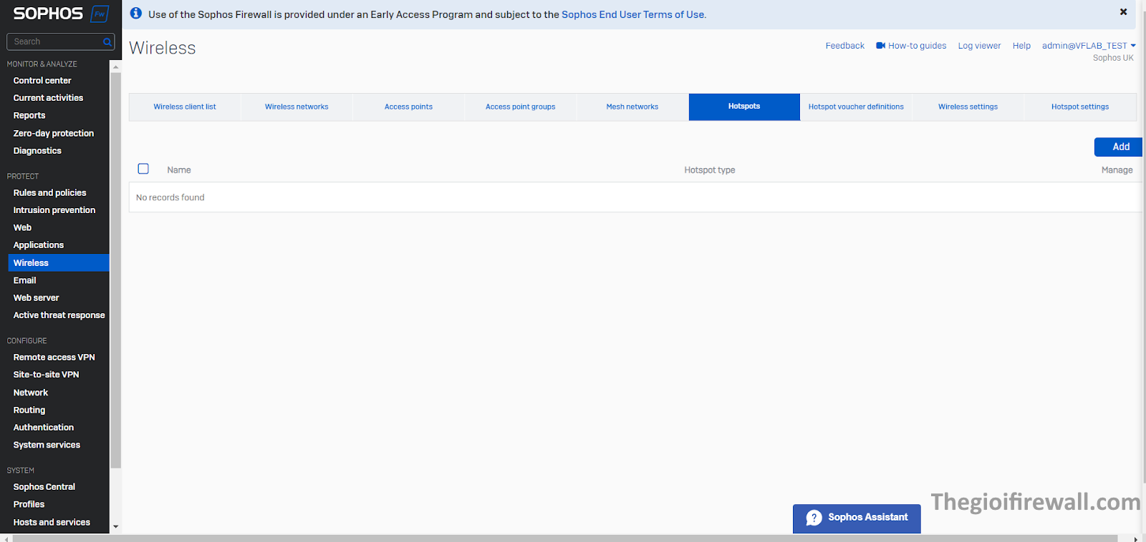Viewport: 1146px width, 542px height.
Task: Click the Add hotspot button
Action: click(x=1119, y=147)
